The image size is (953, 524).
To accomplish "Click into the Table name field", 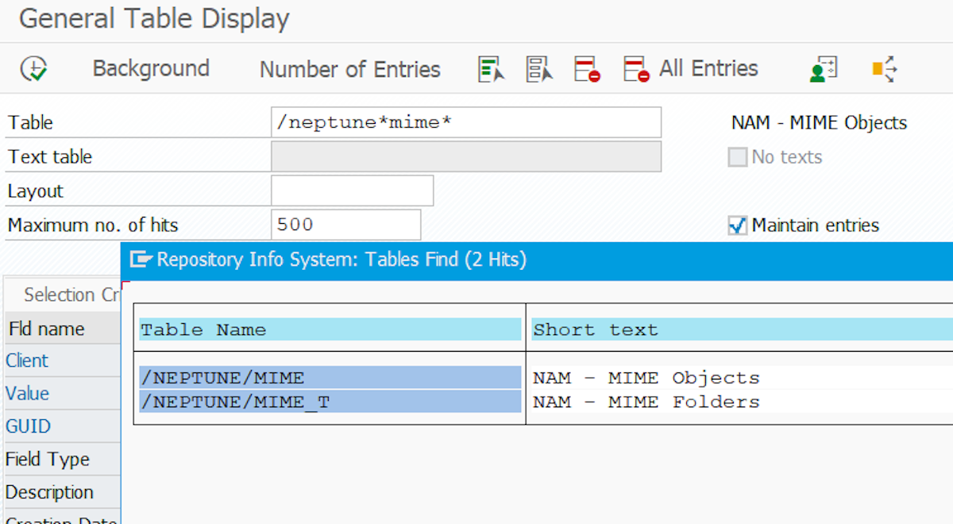I will [465, 123].
